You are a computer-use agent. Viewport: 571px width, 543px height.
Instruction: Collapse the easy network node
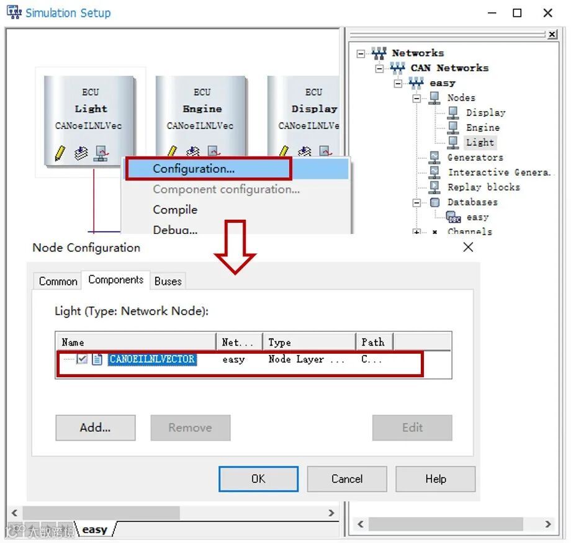coord(398,84)
